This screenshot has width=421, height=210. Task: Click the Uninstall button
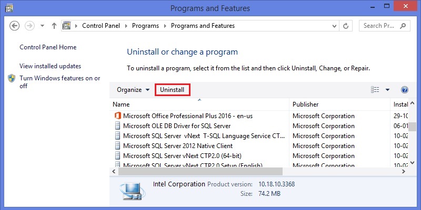tap(173, 90)
